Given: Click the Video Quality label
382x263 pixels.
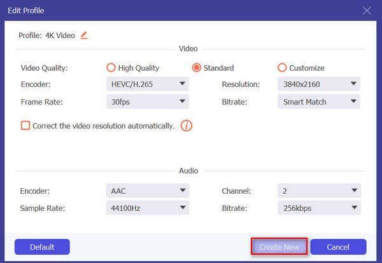Looking at the screenshot, I should (45, 68).
